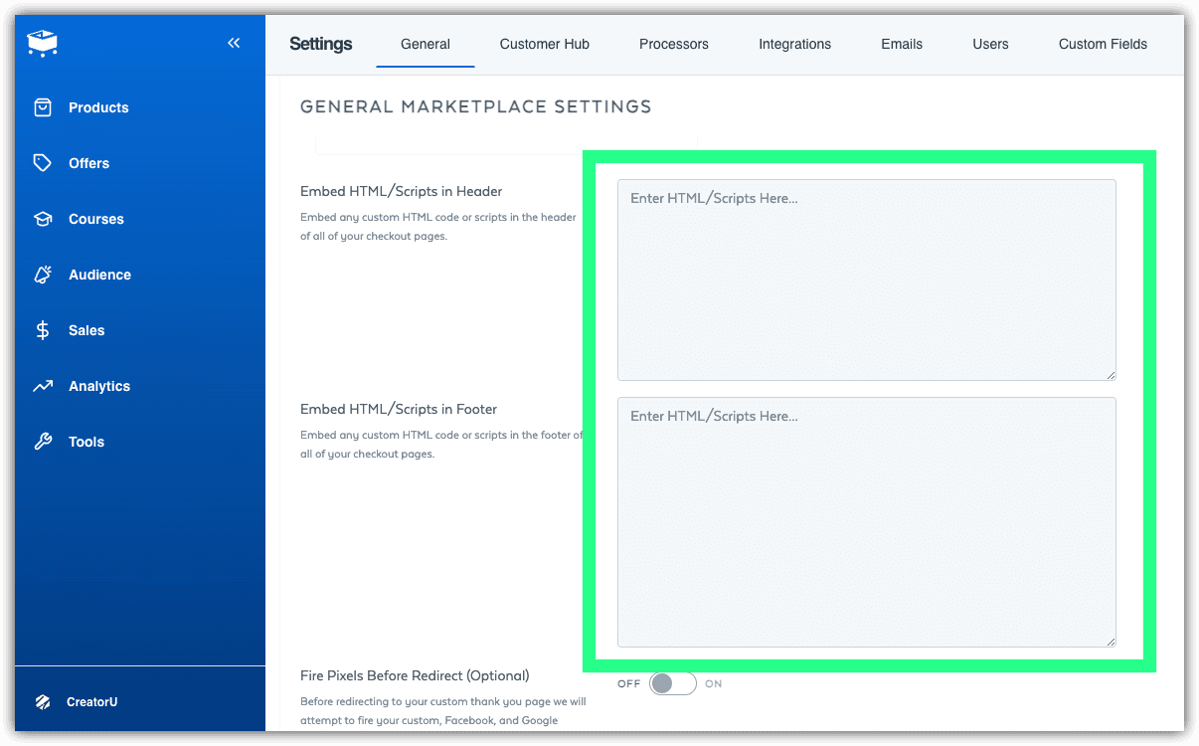Click header text area resize handle
Image resolution: width=1199 pixels, height=746 pixels.
(x=1111, y=374)
